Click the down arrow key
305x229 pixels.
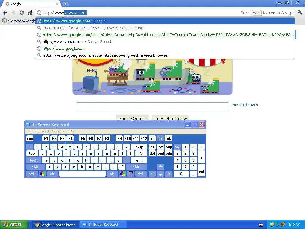tap(161, 174)
